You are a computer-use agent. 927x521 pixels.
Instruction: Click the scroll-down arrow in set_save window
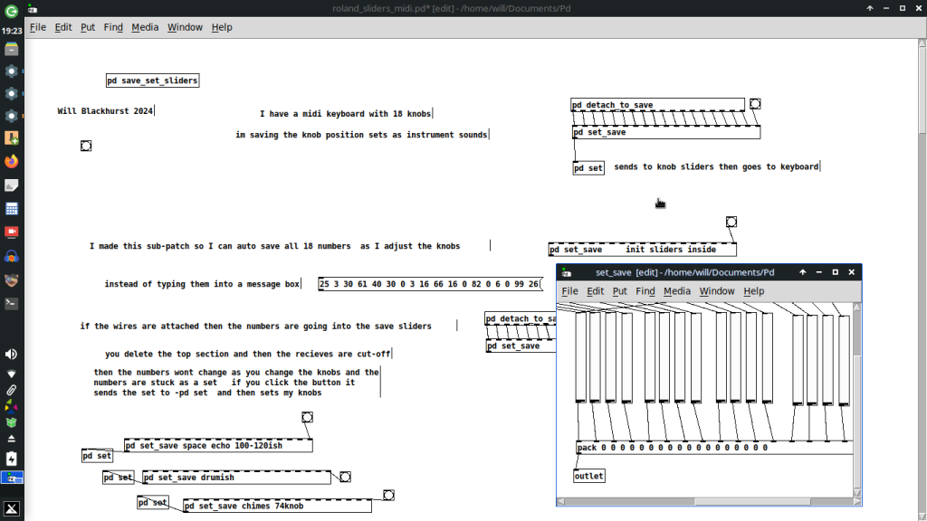click(x=857, y=493)
